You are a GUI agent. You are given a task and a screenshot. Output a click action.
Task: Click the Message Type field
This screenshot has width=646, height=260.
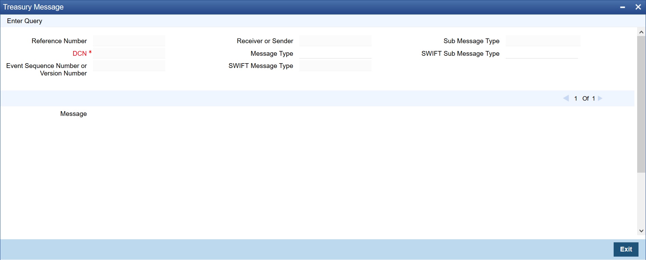(335, 53)
